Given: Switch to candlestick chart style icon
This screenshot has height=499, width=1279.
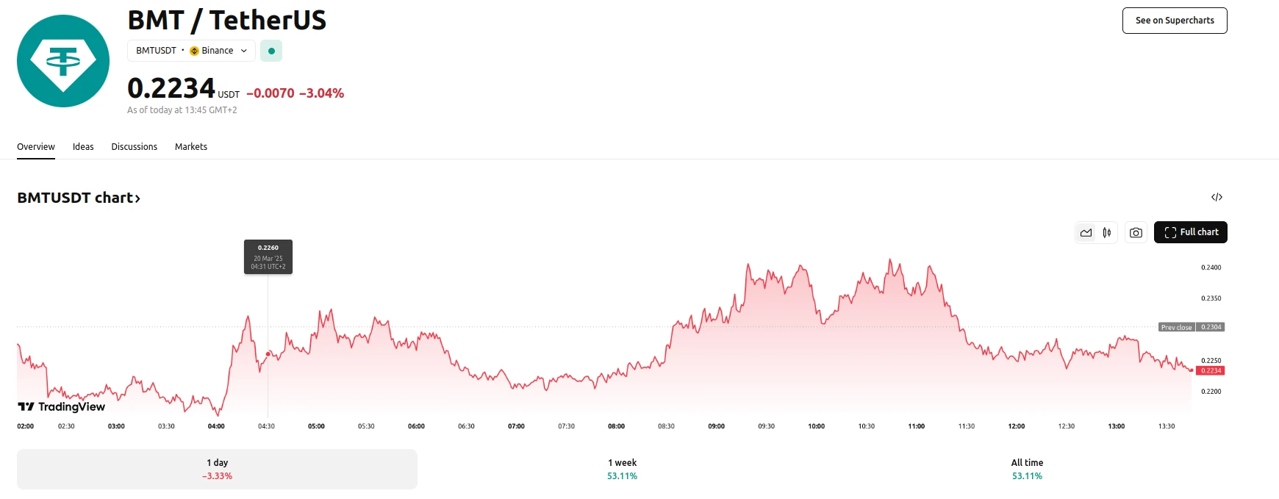Looking at the screenshot, I should (x=1106, y=233).
